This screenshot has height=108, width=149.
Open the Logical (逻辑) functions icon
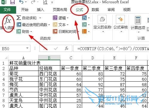[55, 18]
